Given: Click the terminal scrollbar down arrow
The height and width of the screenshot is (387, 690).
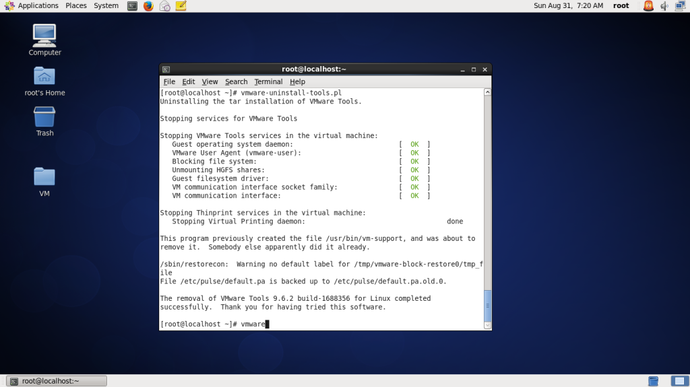Looking at the screenshot, I should tap(487, 326).
